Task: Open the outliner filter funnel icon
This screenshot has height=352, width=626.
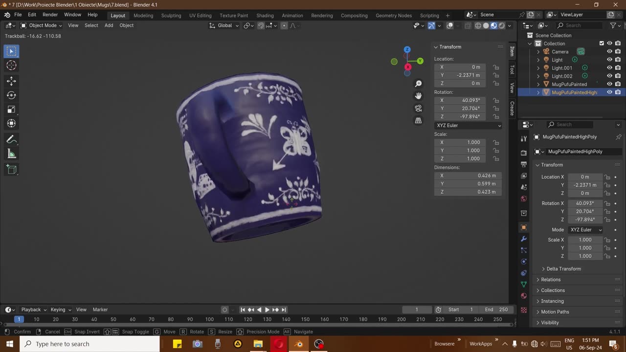Action: click(x=613, y=25)
